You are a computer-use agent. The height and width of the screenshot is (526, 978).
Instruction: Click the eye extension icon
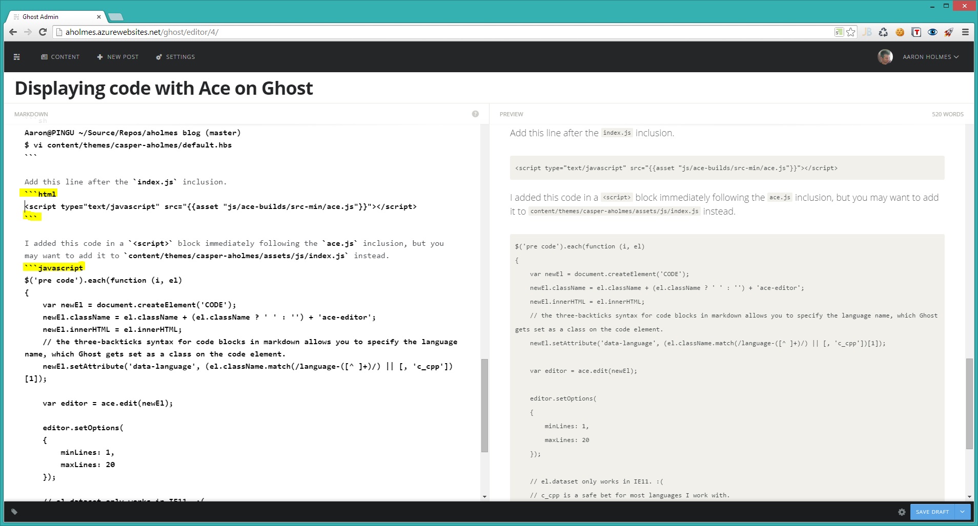pyautogui.click(x=932, y=32)
